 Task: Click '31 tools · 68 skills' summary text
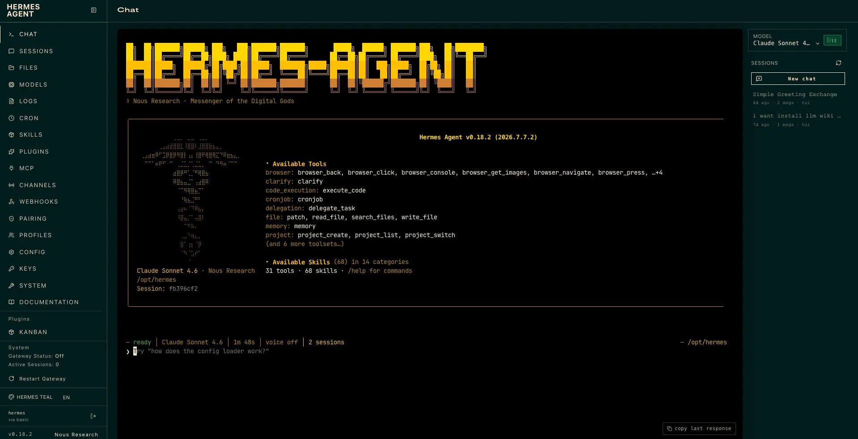[301, 271]
